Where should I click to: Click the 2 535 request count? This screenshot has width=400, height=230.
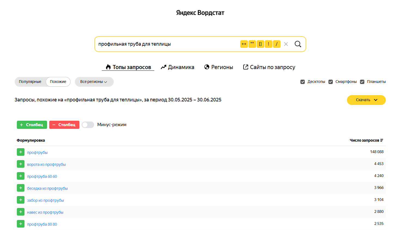click(x=379, y=223)
